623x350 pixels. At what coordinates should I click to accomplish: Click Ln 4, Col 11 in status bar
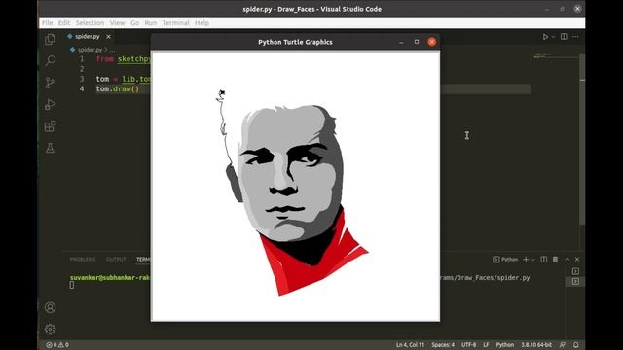pos(410,345)
